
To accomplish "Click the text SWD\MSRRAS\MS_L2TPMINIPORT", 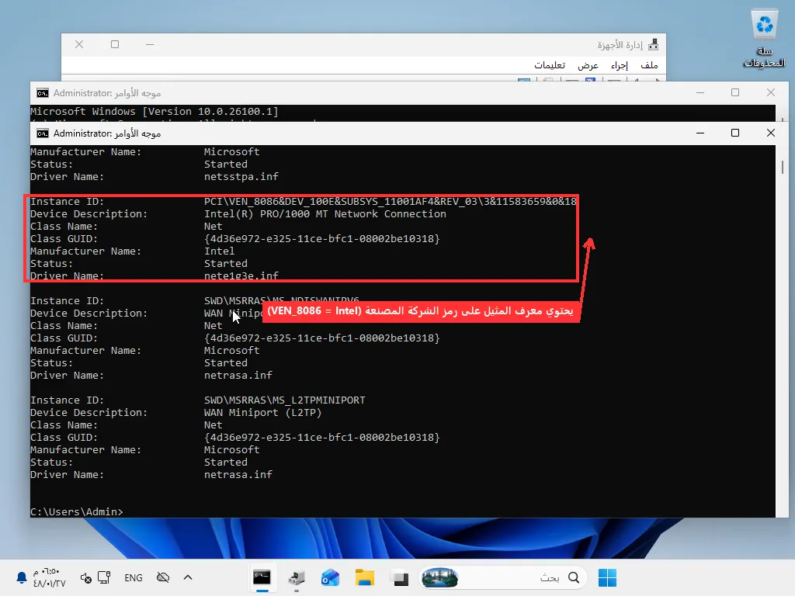I will pos(284,400).
